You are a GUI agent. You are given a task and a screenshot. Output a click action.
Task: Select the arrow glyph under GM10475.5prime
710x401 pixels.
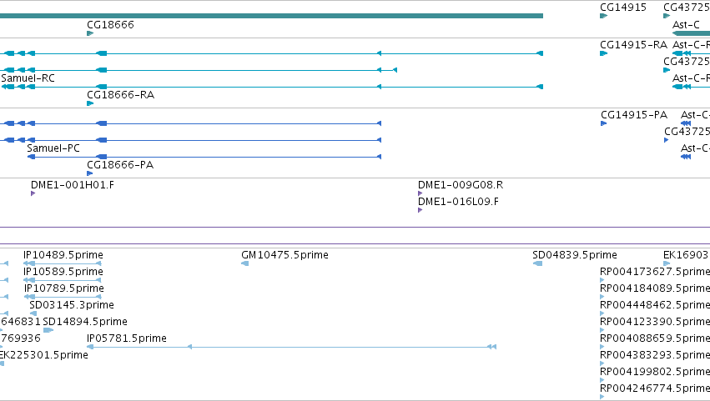[245, 263]
